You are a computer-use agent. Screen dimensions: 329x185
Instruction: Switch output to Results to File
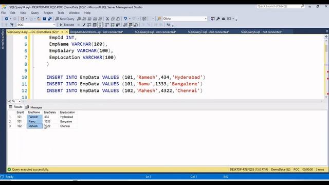pyautogui.click(x=136, y=25)
